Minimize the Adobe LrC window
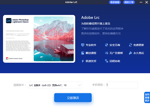The width and height of the screenshot is (150, 112). click(x=140, y=2)
